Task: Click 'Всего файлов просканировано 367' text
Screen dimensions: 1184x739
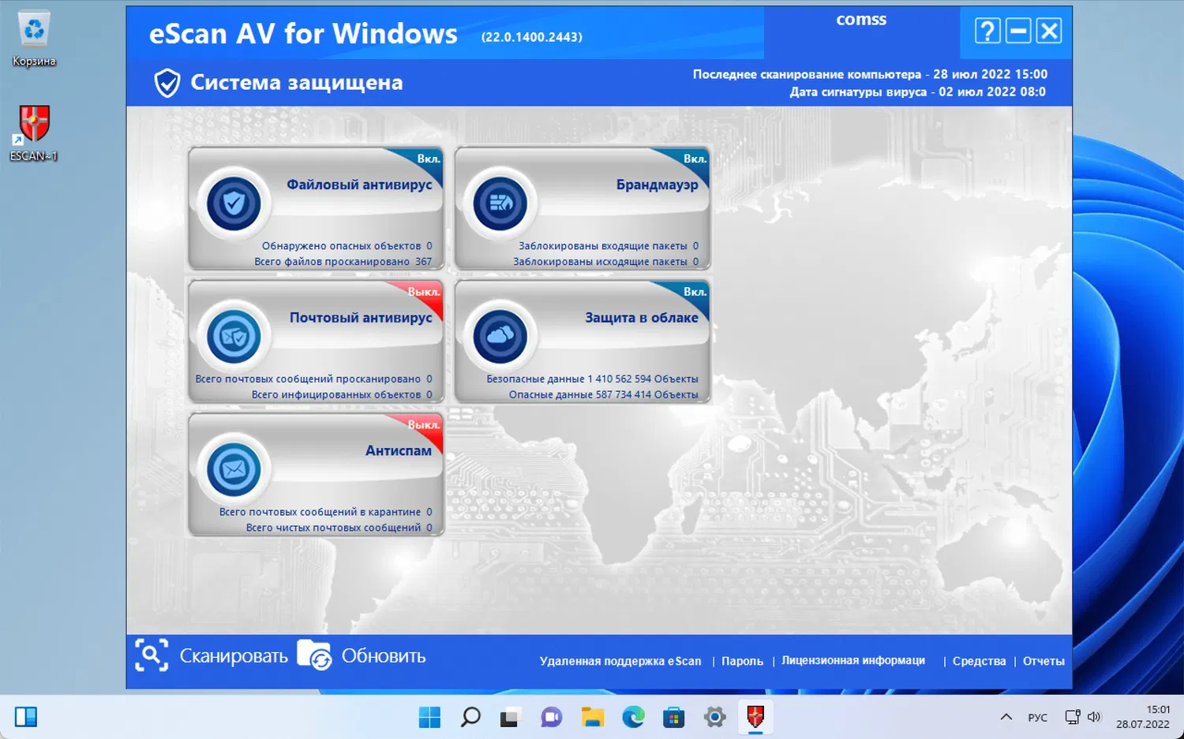Action: tap(343, 262)
